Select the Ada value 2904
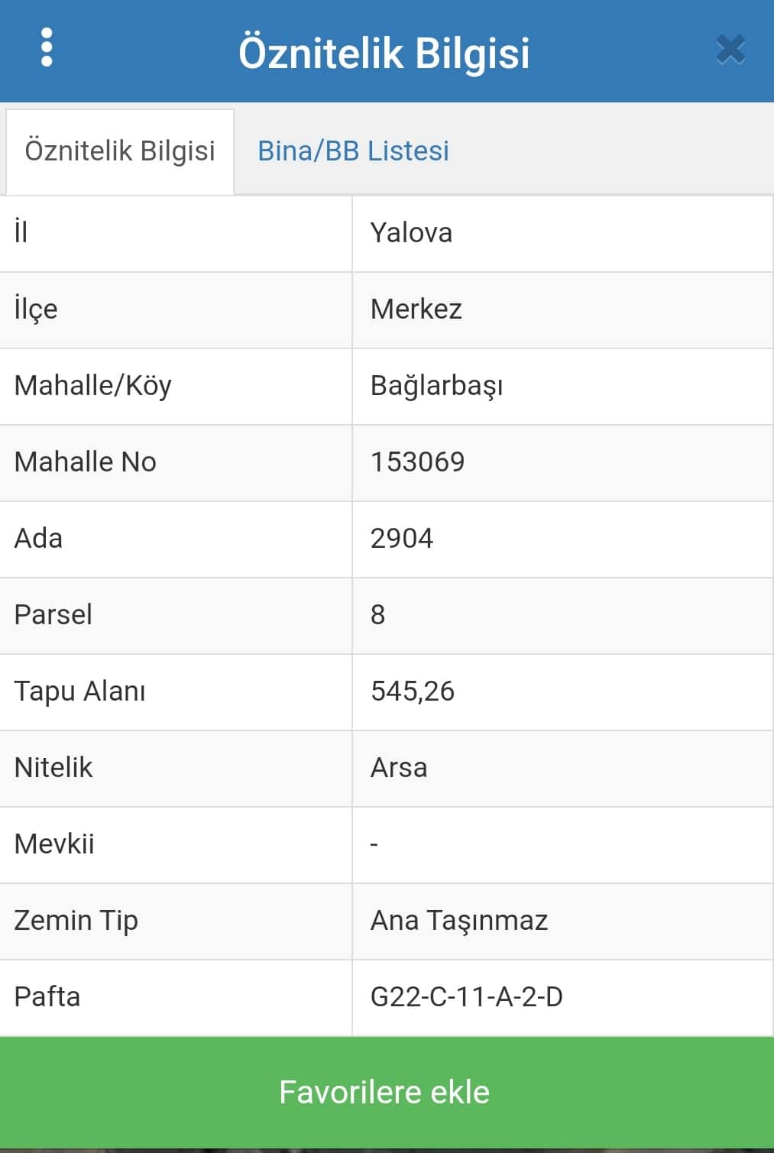774x1153 pixels. click(x=402, y=539)
